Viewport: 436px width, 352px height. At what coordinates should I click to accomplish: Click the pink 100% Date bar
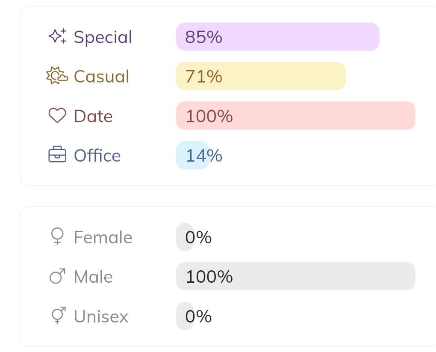click(x=295, y=115)
